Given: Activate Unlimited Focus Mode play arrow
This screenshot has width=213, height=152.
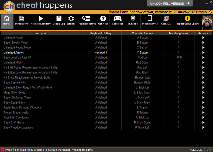Looking at the screenshot, I should click(x=203, y=48).
